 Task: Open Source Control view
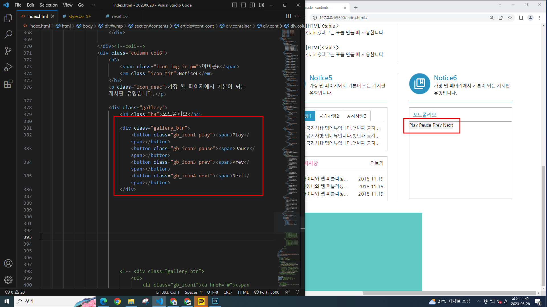(8, 51)
